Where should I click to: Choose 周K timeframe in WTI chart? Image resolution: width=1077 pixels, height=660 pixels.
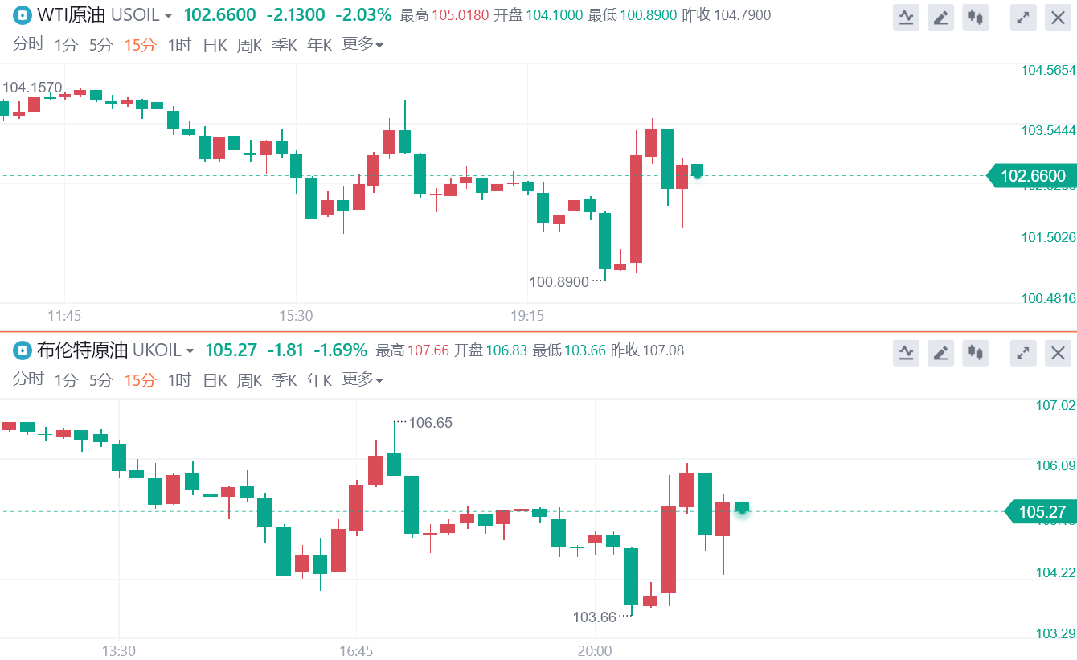click(x=249, y=45)
